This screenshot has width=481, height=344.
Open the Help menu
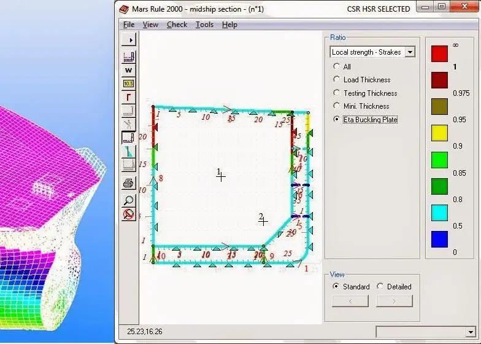(229, 25)
